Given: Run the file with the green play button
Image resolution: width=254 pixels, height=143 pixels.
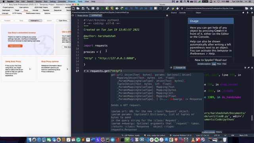Looking at the screenshot, I should point(102,8).
